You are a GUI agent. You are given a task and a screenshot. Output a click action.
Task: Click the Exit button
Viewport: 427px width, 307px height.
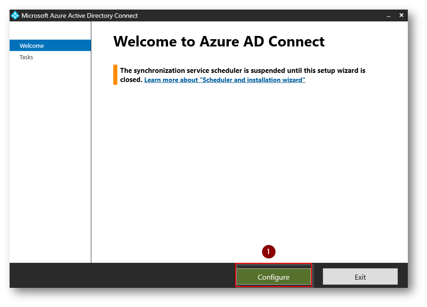[x=360, y=276]
